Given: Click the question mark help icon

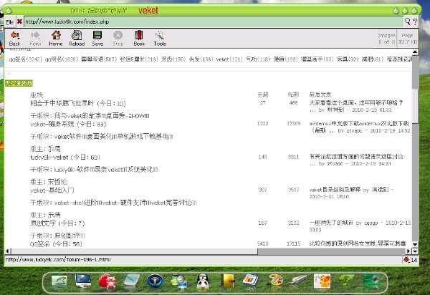Looking at the screenshot, I should (x=415, y=21).
